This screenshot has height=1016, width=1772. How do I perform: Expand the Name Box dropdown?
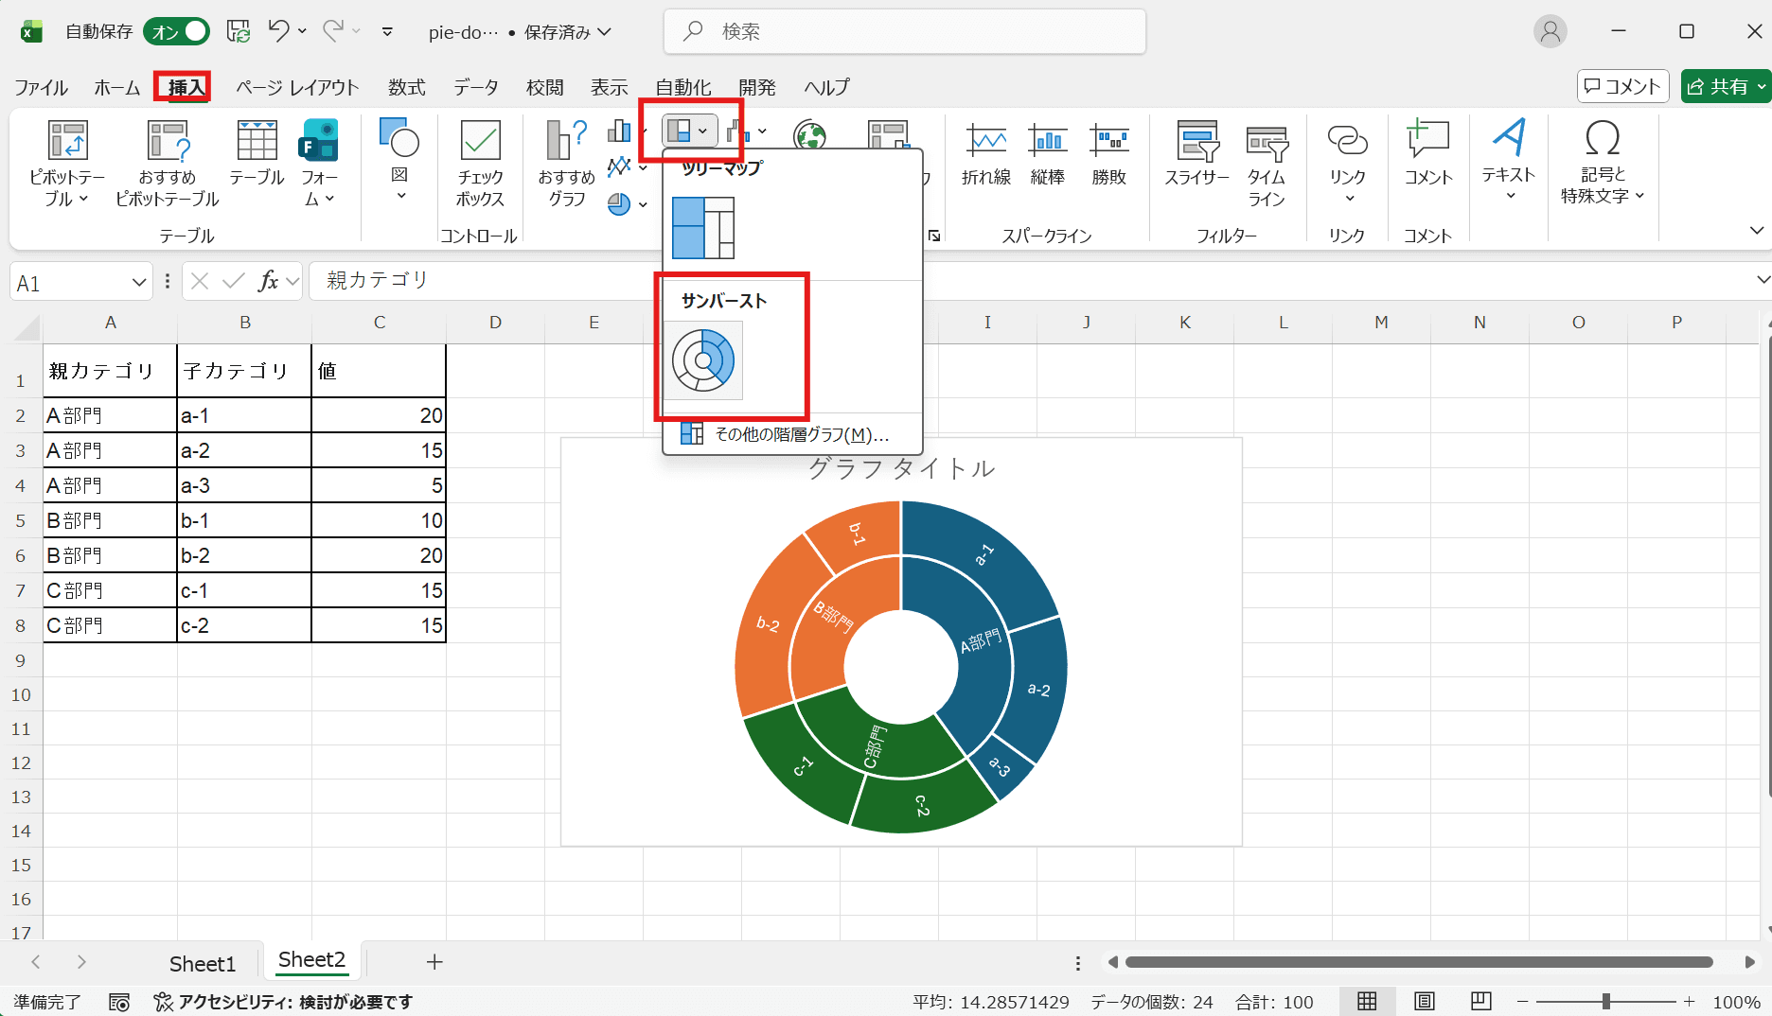138,282
